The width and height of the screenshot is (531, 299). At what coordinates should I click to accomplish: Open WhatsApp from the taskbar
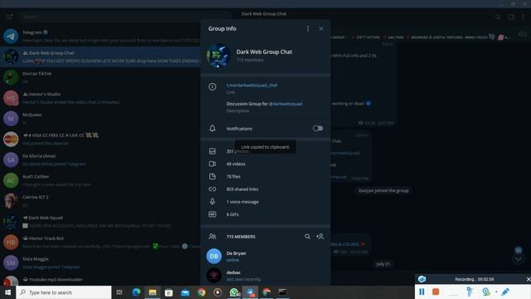234,292
